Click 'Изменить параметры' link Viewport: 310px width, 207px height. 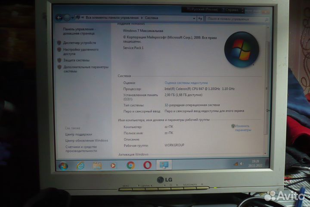[x=243, y=128]
